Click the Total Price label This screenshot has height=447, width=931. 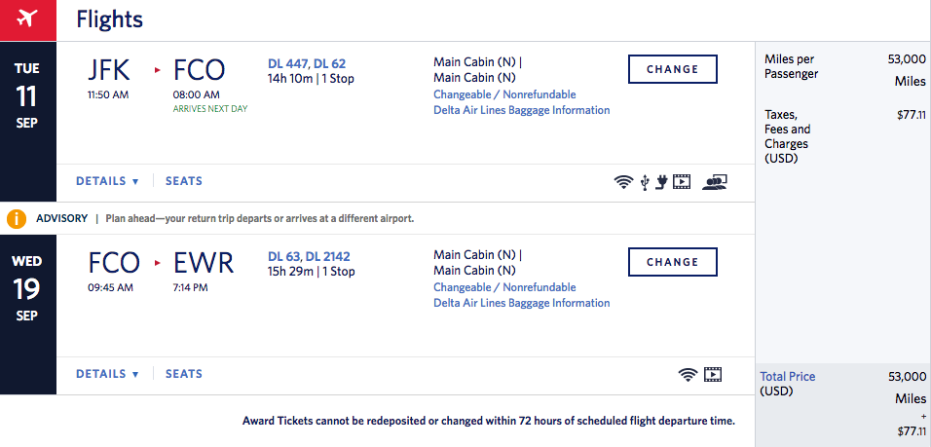(x=788, y=377)
